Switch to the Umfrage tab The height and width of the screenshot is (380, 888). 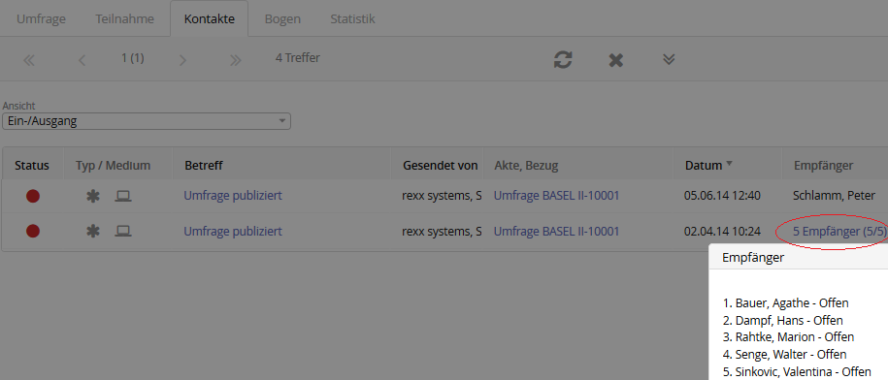[x=41, y=18]
